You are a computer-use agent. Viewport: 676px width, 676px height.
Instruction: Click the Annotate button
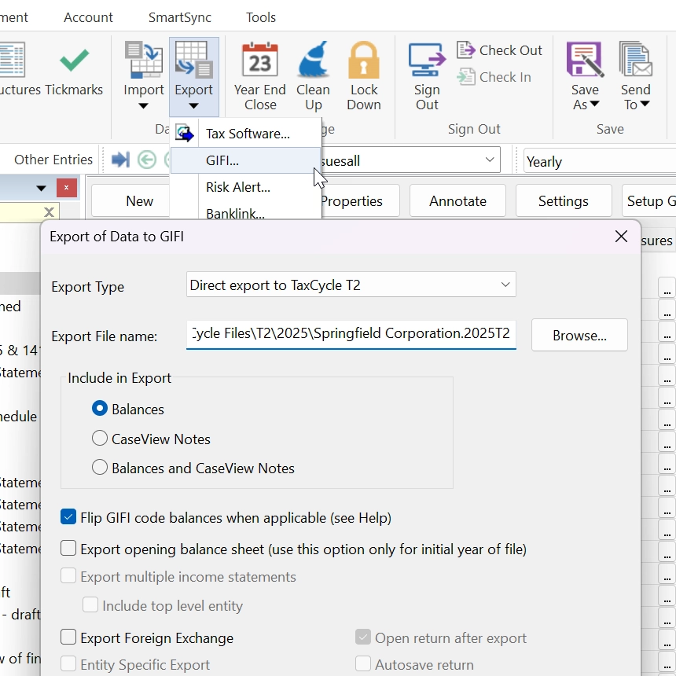click(x=457, y=200)
